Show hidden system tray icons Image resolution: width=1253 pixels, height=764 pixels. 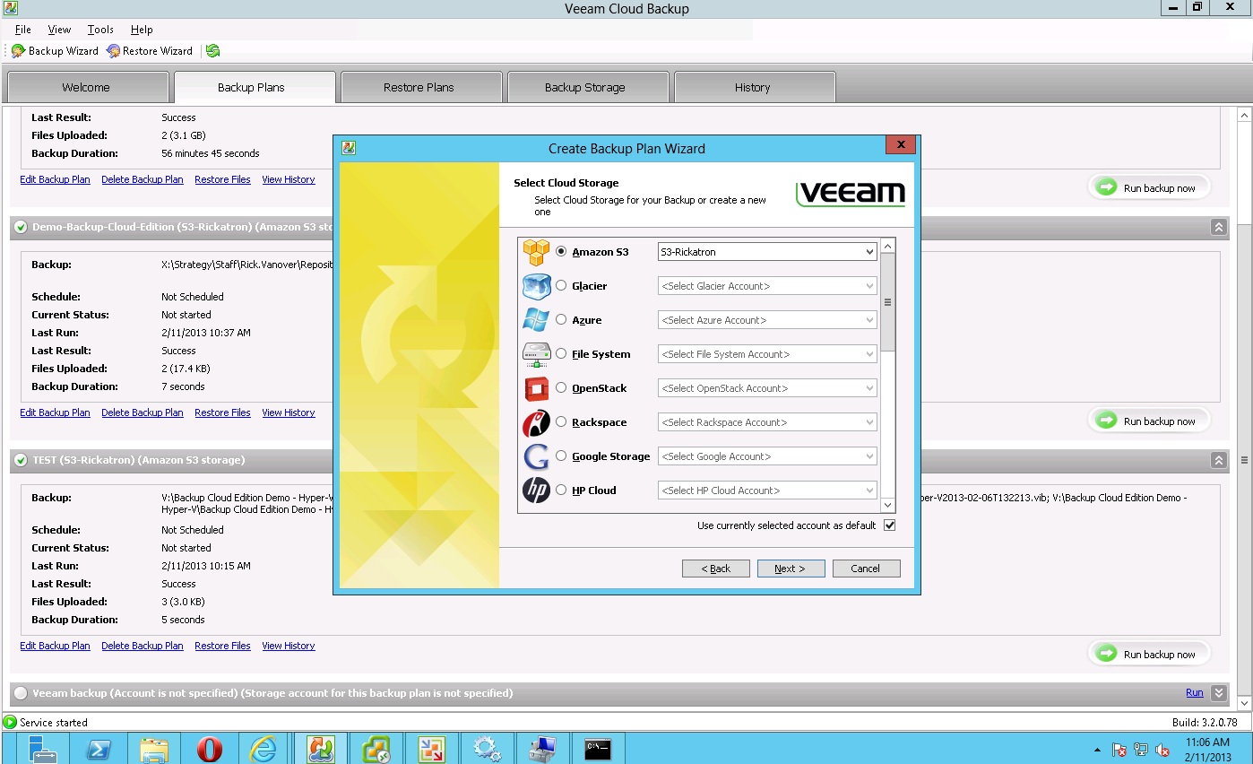(1098, 750)
